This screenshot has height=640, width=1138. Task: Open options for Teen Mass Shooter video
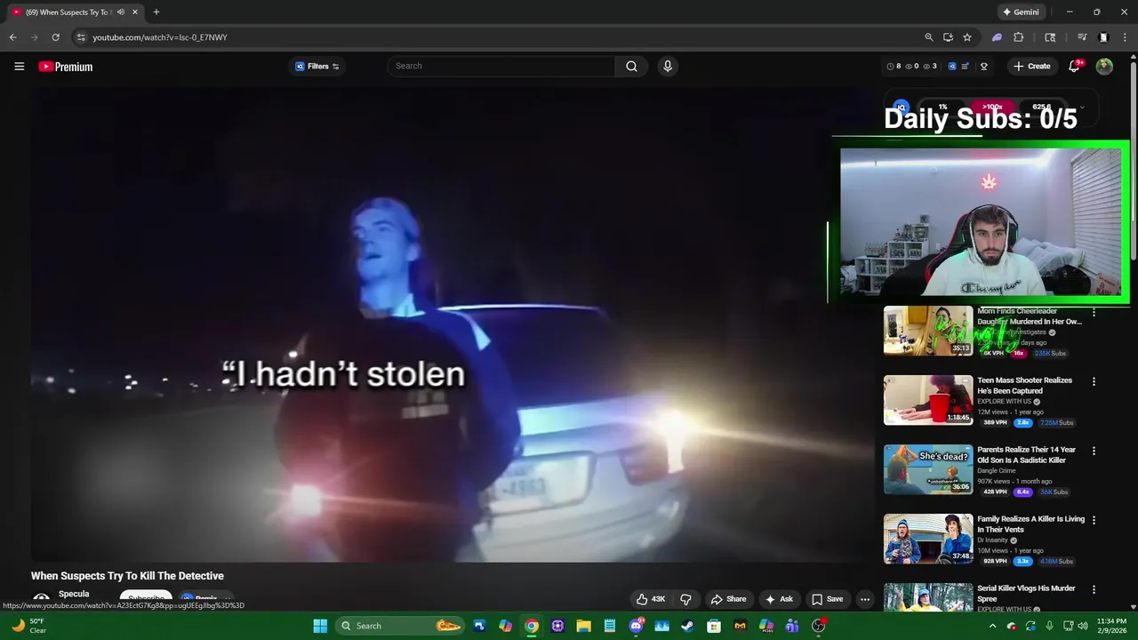pyautogui.click(x=1094, y=381)
